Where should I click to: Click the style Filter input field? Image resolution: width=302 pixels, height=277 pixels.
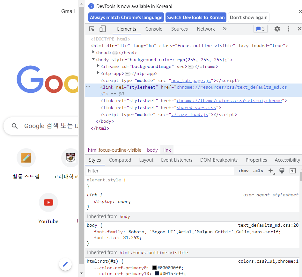[144, 171]
